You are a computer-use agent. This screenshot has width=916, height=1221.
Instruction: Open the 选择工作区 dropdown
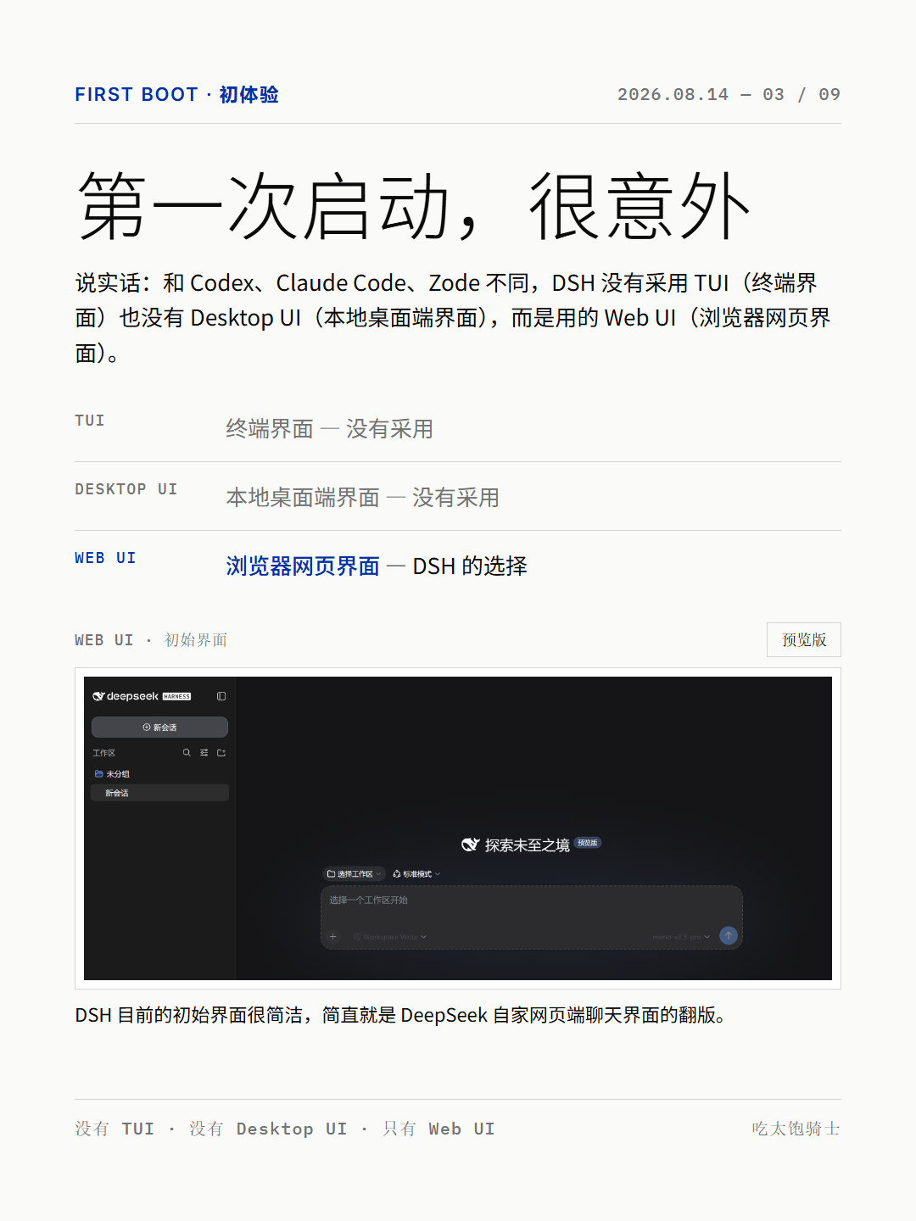355,874
